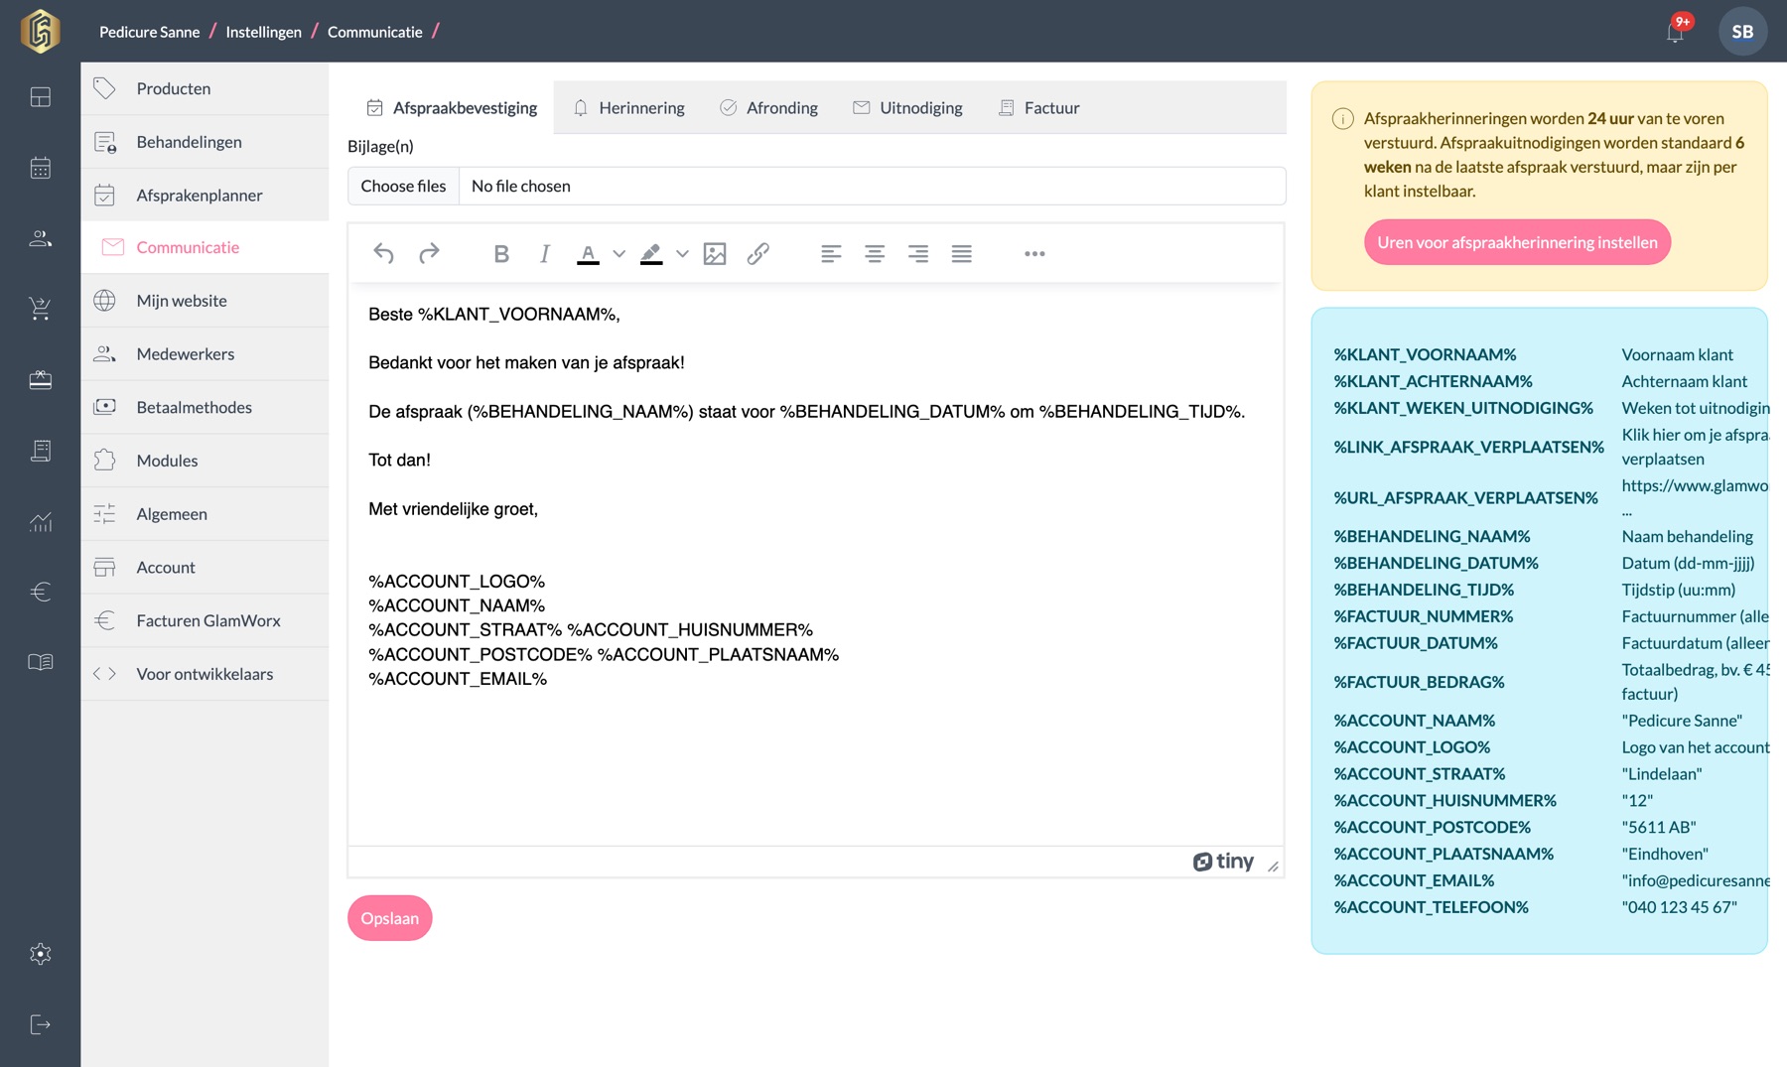
Task: Justify text in the editor
Action: [961, 254]
